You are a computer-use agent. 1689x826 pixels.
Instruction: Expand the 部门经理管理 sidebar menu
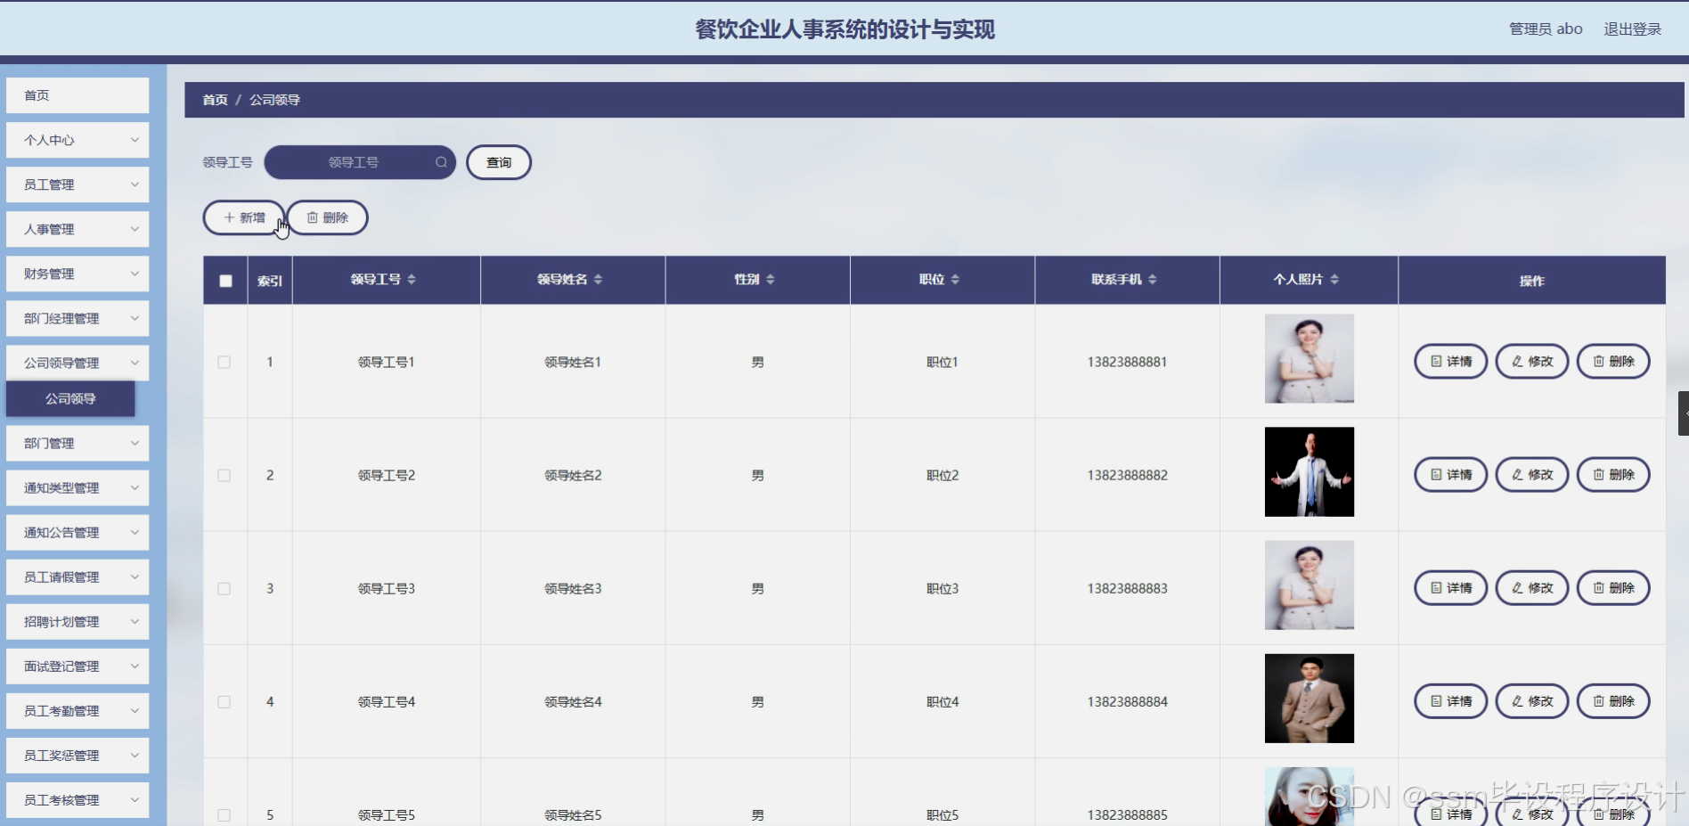78,318
